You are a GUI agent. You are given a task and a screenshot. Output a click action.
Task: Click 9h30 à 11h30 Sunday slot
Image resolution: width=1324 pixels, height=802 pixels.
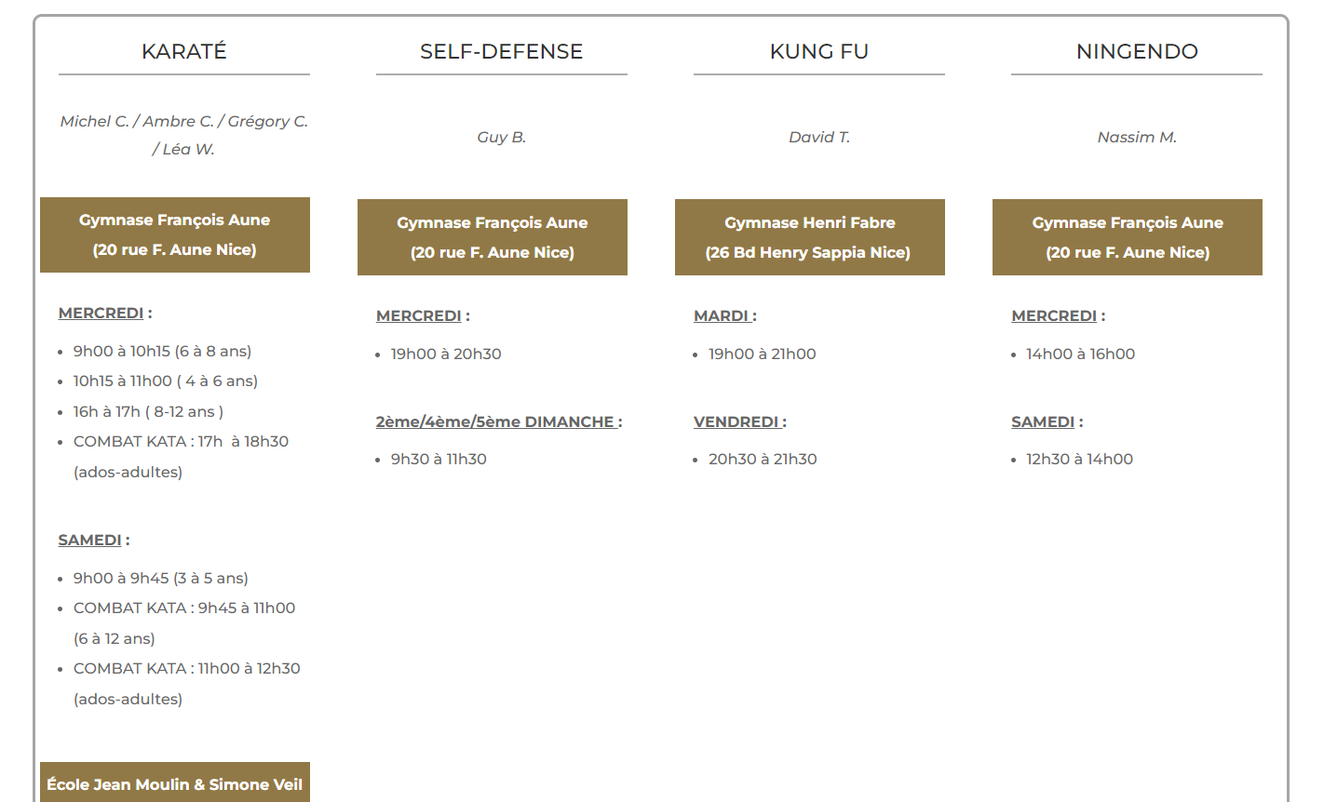(x=439, y=460)
